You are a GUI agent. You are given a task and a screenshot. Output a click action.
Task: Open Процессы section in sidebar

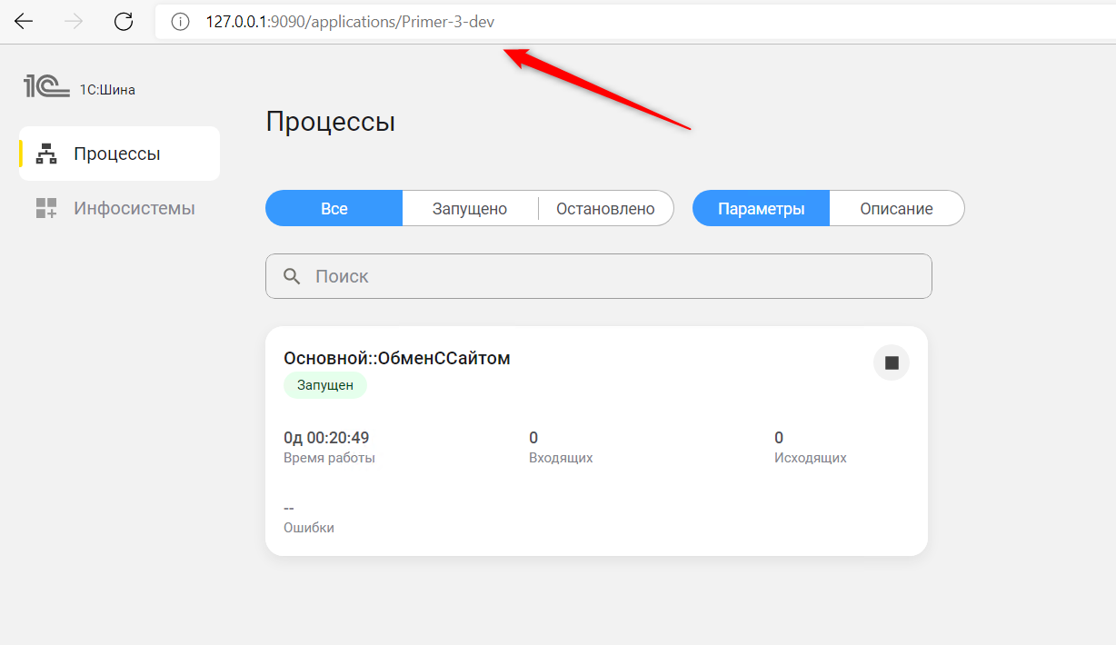[118, 154]
